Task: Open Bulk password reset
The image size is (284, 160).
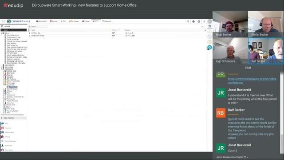Action: click(x=14, y=37)
